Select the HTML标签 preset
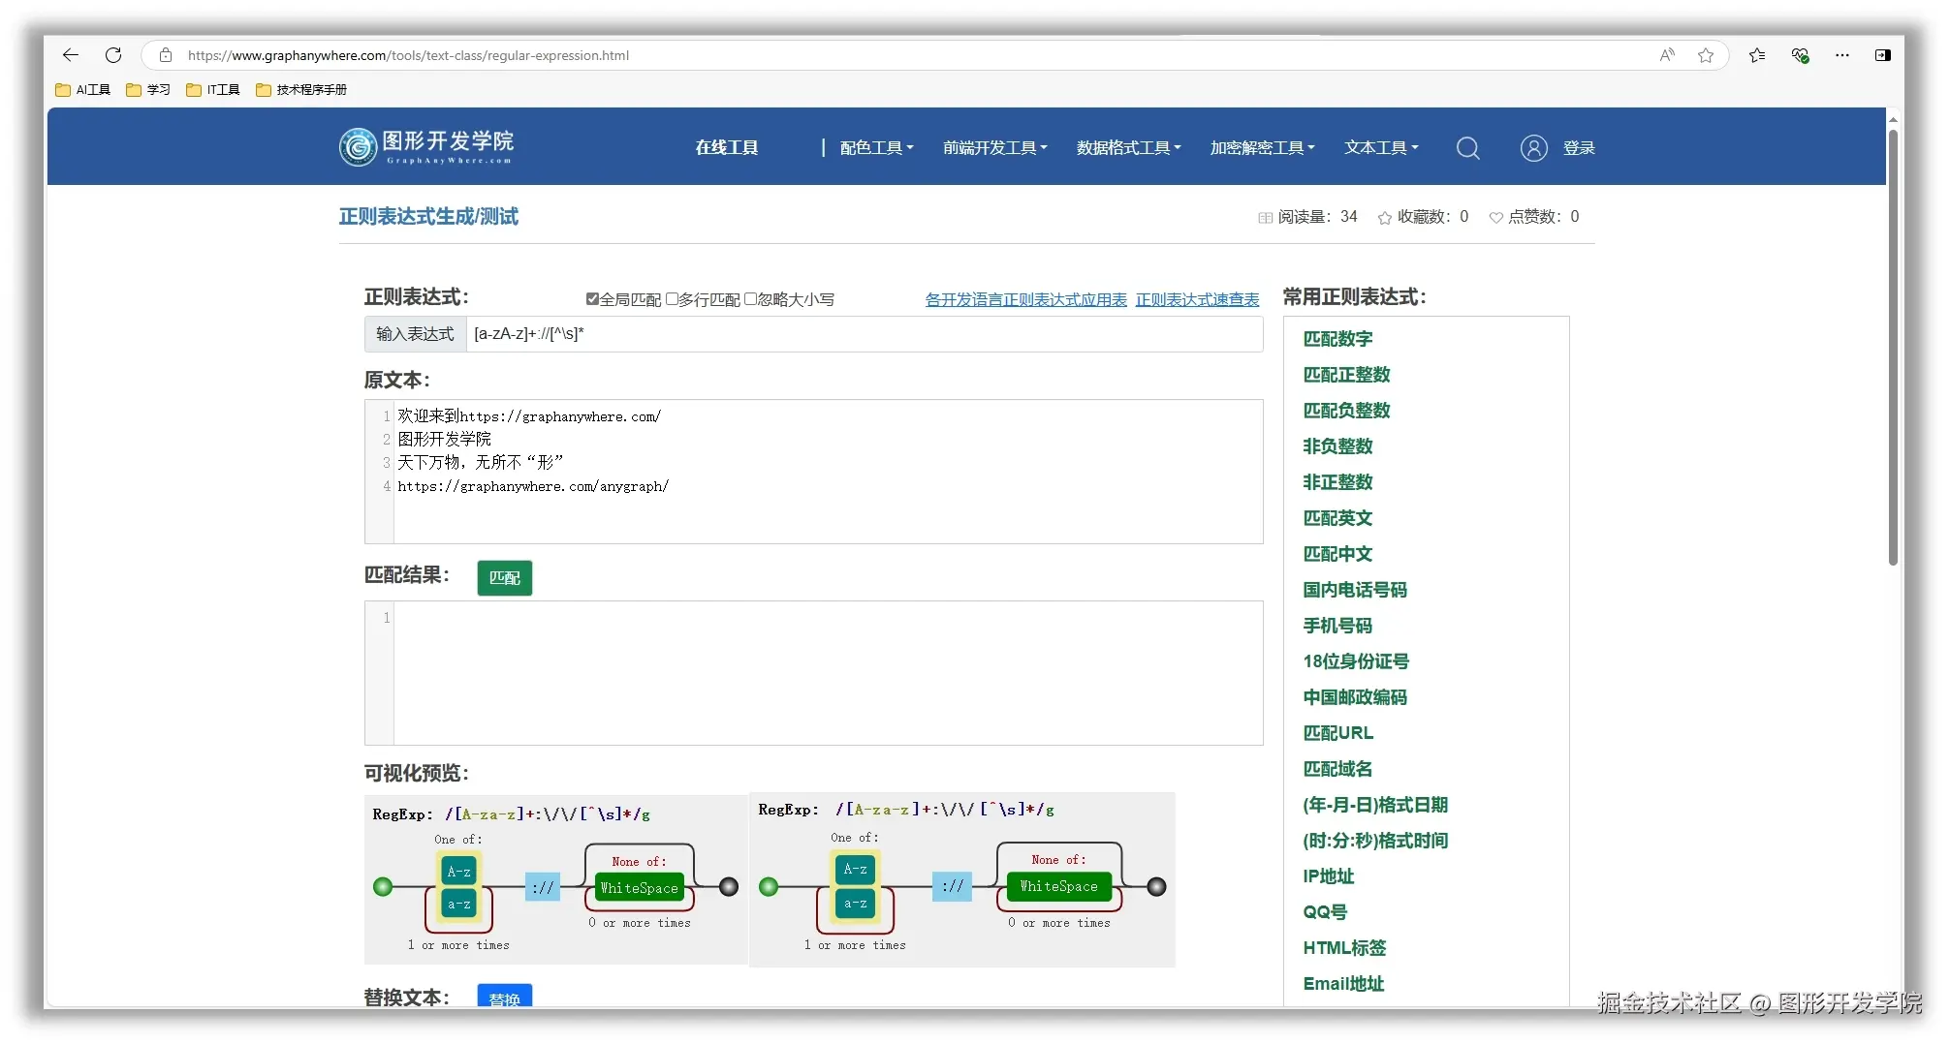Viewport: 1950px width, 1044px height. pos(1344,948)
